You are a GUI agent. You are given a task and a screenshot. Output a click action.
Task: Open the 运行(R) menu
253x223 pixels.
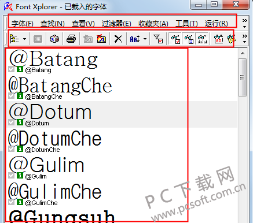pos(217,24)
